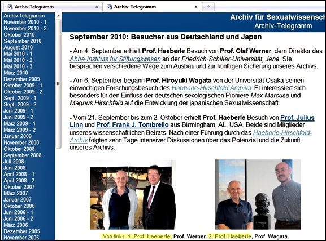Close the first Archiv Telegramm tab
This screenshot has width=326, height=241.
click(97, 7)
